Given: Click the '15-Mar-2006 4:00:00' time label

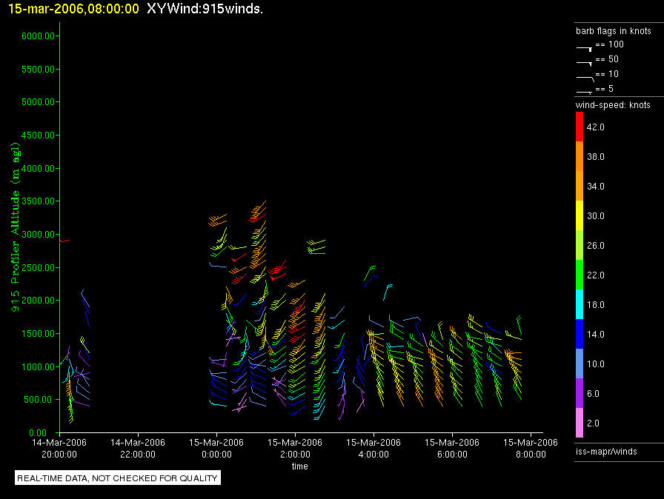Looking at the screenshot, I should pyautogui.click(x=373, y=448).
